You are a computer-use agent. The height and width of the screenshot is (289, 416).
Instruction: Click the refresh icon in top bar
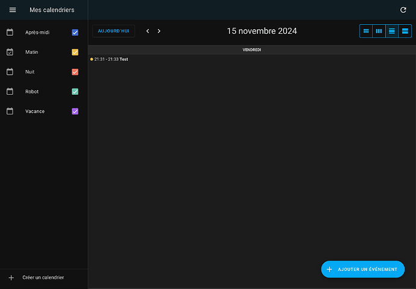pos(403,10)
